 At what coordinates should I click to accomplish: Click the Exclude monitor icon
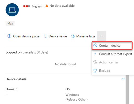coord(95,71)
